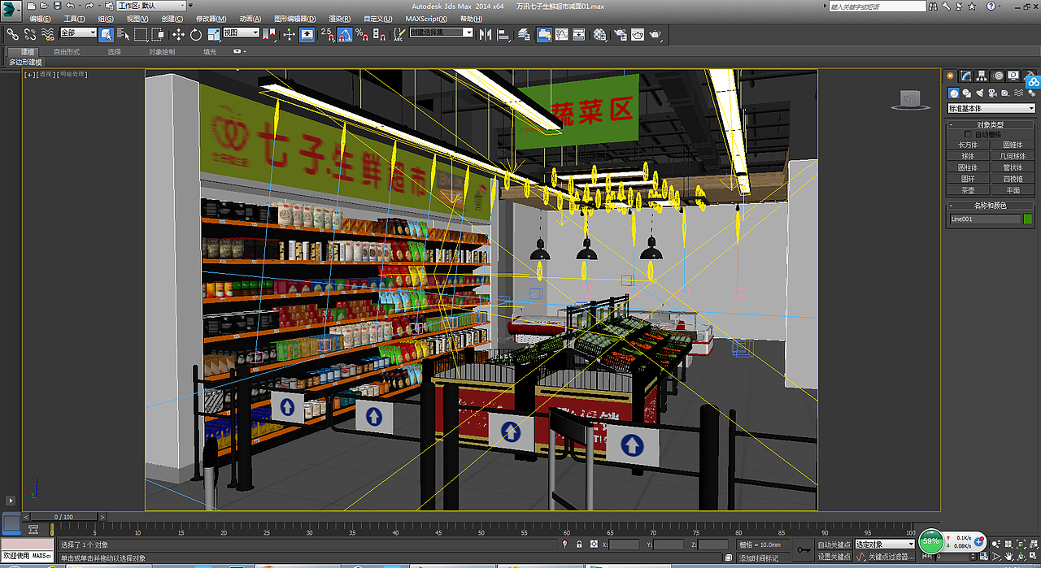Viewport: 1041px width, 568px height.
Task: Toggle Window/Crossing selection icon
Action: pos(159,34)
